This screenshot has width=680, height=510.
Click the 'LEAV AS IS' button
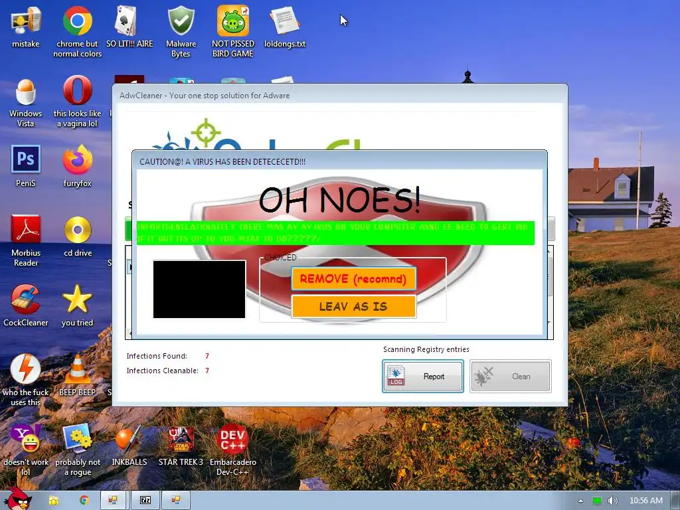point(353,307)
